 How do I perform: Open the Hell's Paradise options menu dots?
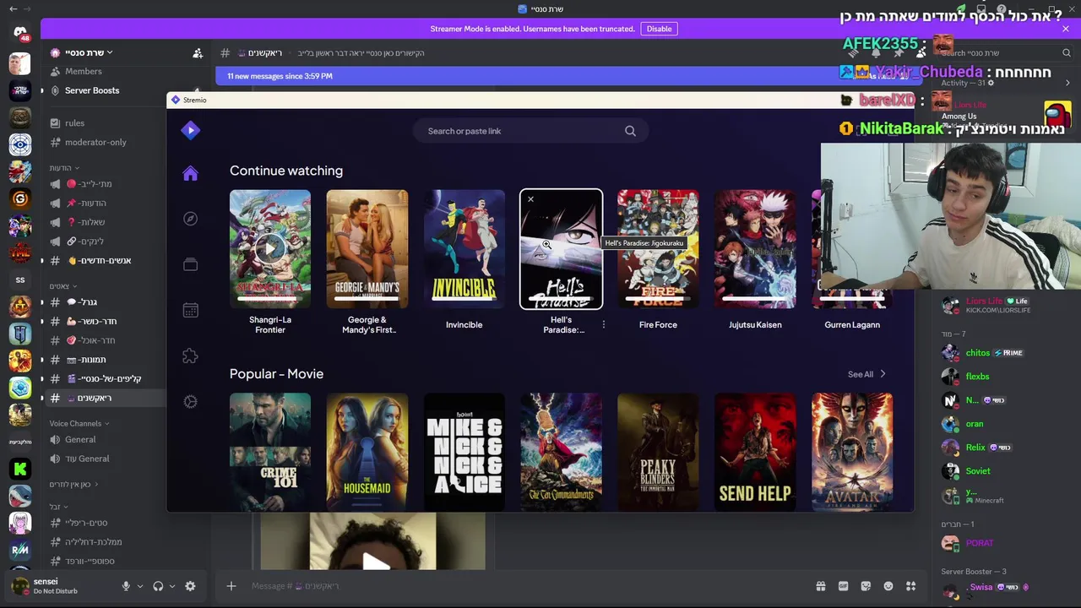(603, 324)
